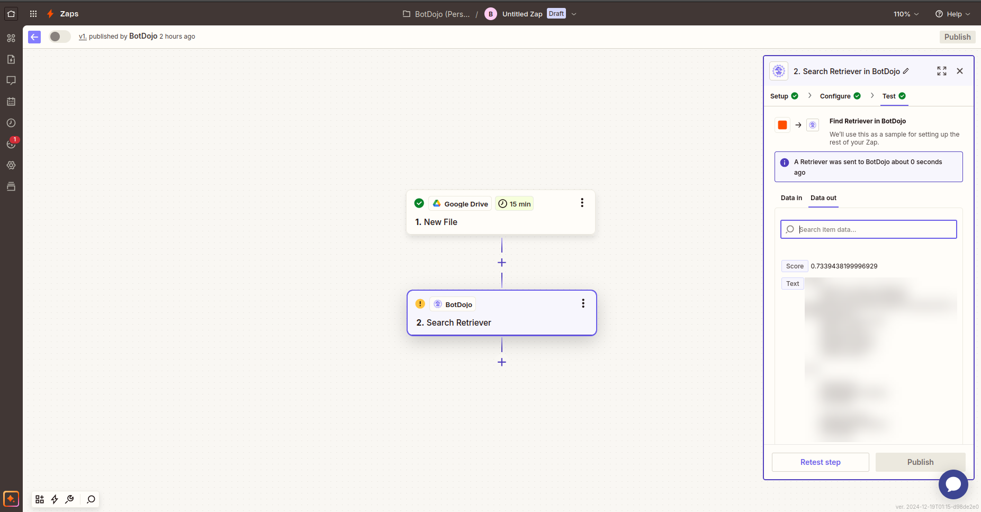Toggle the Zap on/off switch
981x512 pixels.
60,37
